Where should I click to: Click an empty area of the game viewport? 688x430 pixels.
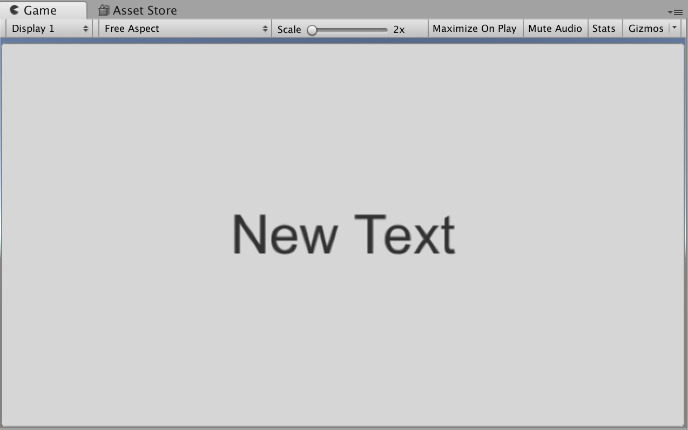[135, 351]
